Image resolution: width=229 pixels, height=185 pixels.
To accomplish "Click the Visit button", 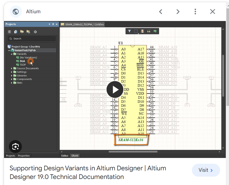I will pos(206,170).
